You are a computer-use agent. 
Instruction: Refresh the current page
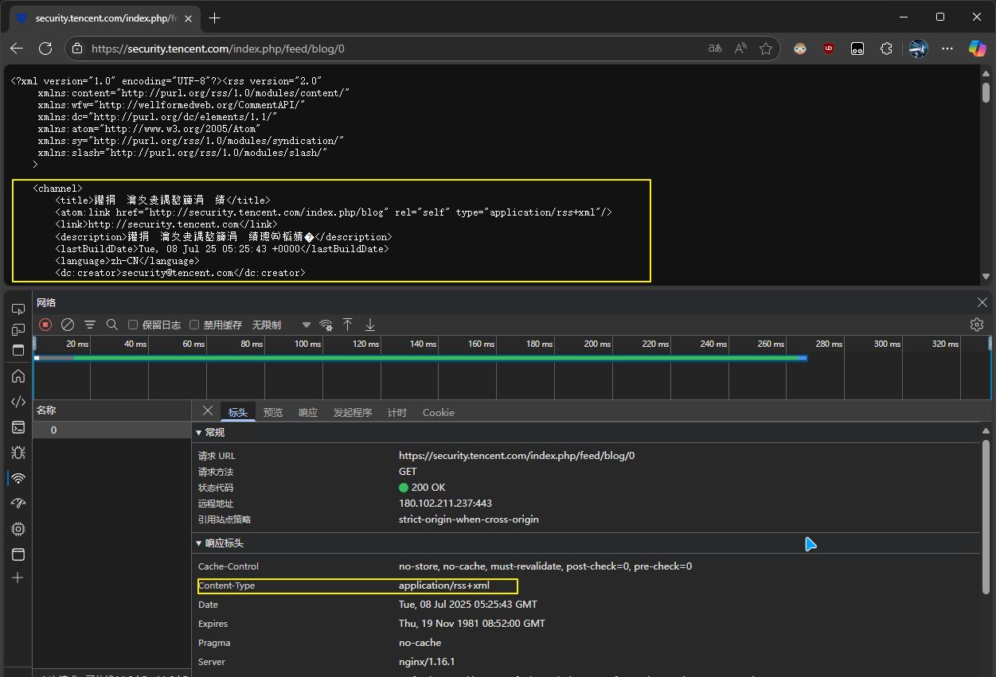point(45,49)
